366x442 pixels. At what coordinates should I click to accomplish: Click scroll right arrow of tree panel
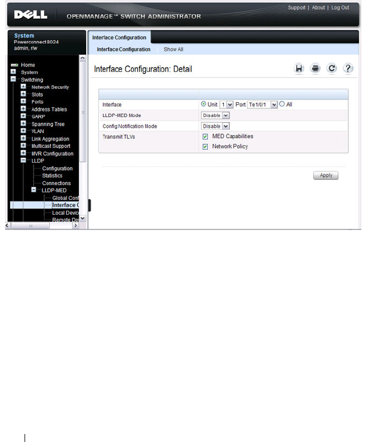(75, 226)
